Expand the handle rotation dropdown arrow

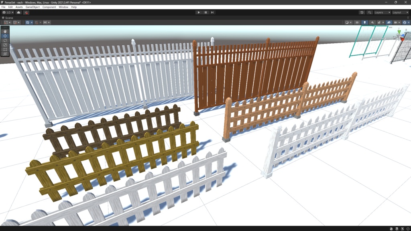[18, 22]
